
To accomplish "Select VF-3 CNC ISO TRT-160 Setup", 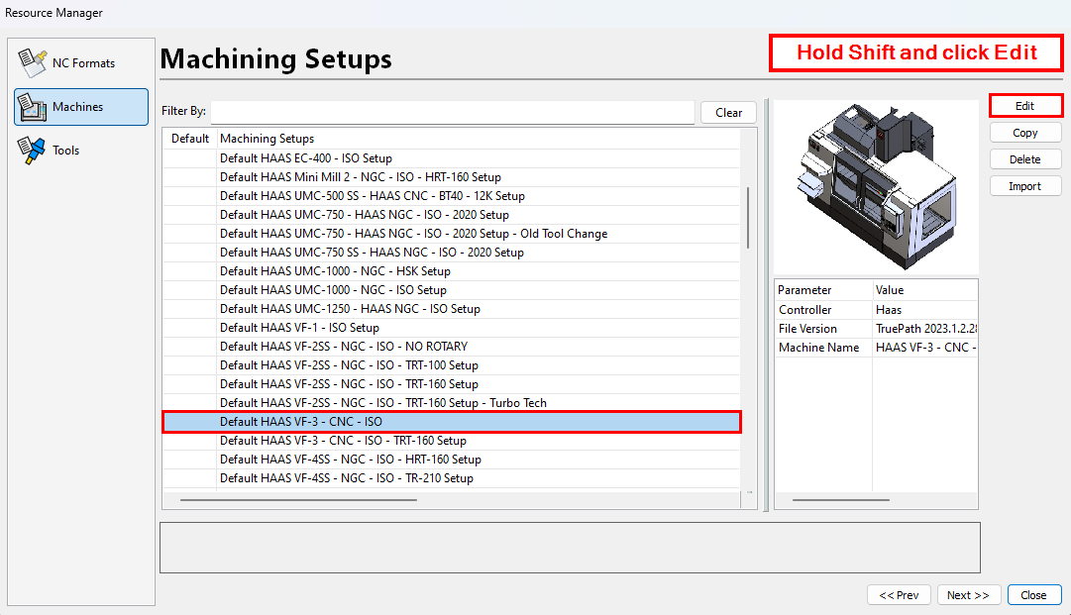I will [452, 441].
